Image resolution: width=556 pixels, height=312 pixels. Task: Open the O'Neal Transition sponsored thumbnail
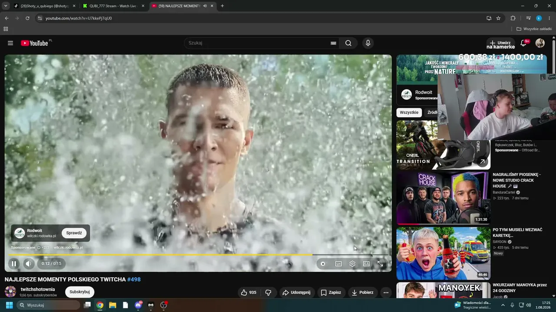(443, 145)
